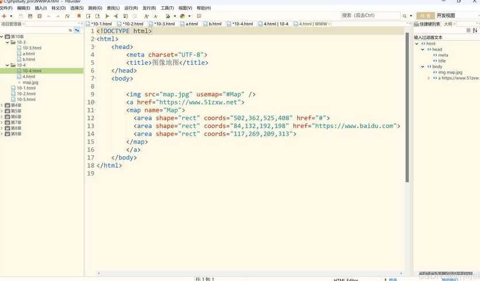Expand the a https://www.51zxw outline node
Viewport: 480px width, 281px height.
point(429,78)
